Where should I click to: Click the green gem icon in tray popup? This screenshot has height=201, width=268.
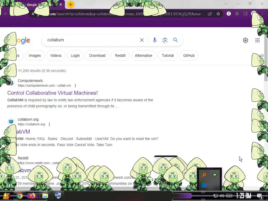click(215, 175)
